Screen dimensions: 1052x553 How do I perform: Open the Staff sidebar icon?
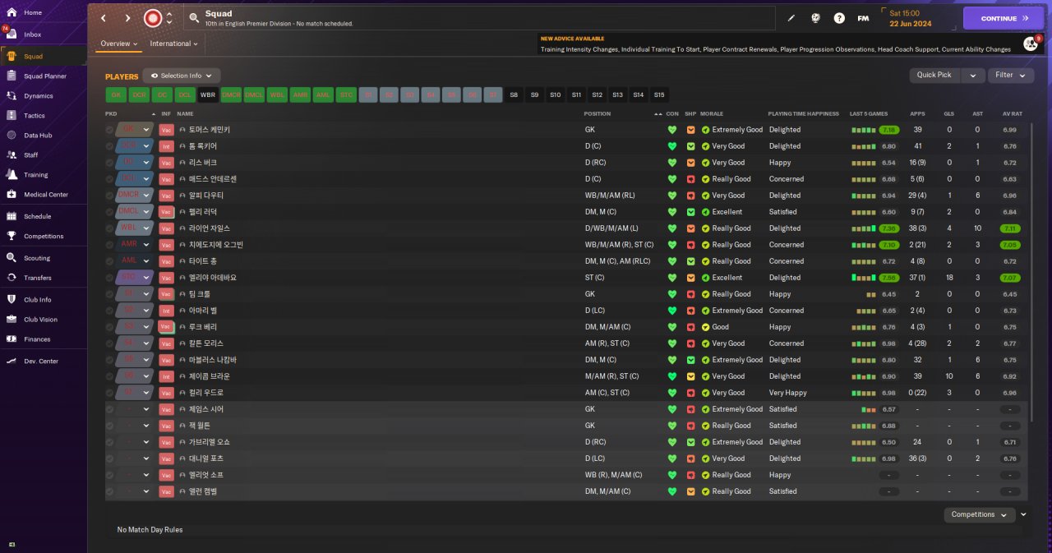click(12, 154)
